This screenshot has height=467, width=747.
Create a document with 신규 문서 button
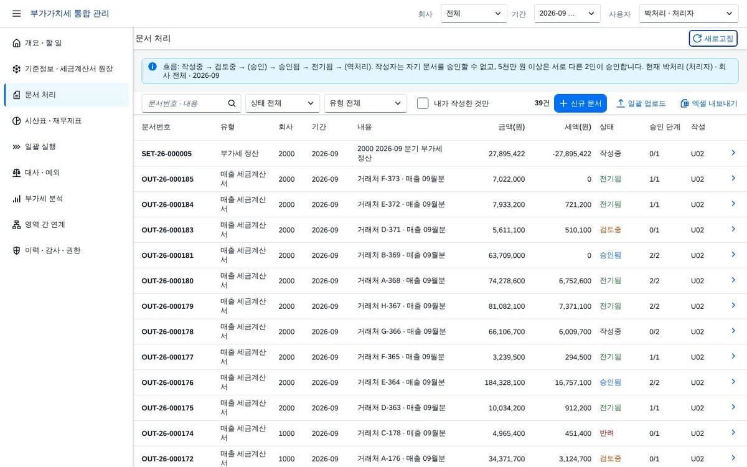(x=580, y=103)
